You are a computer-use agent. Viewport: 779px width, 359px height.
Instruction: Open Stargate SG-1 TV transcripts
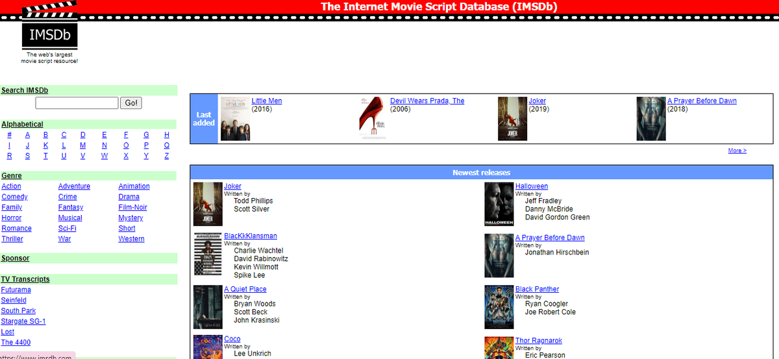[23, 321]
